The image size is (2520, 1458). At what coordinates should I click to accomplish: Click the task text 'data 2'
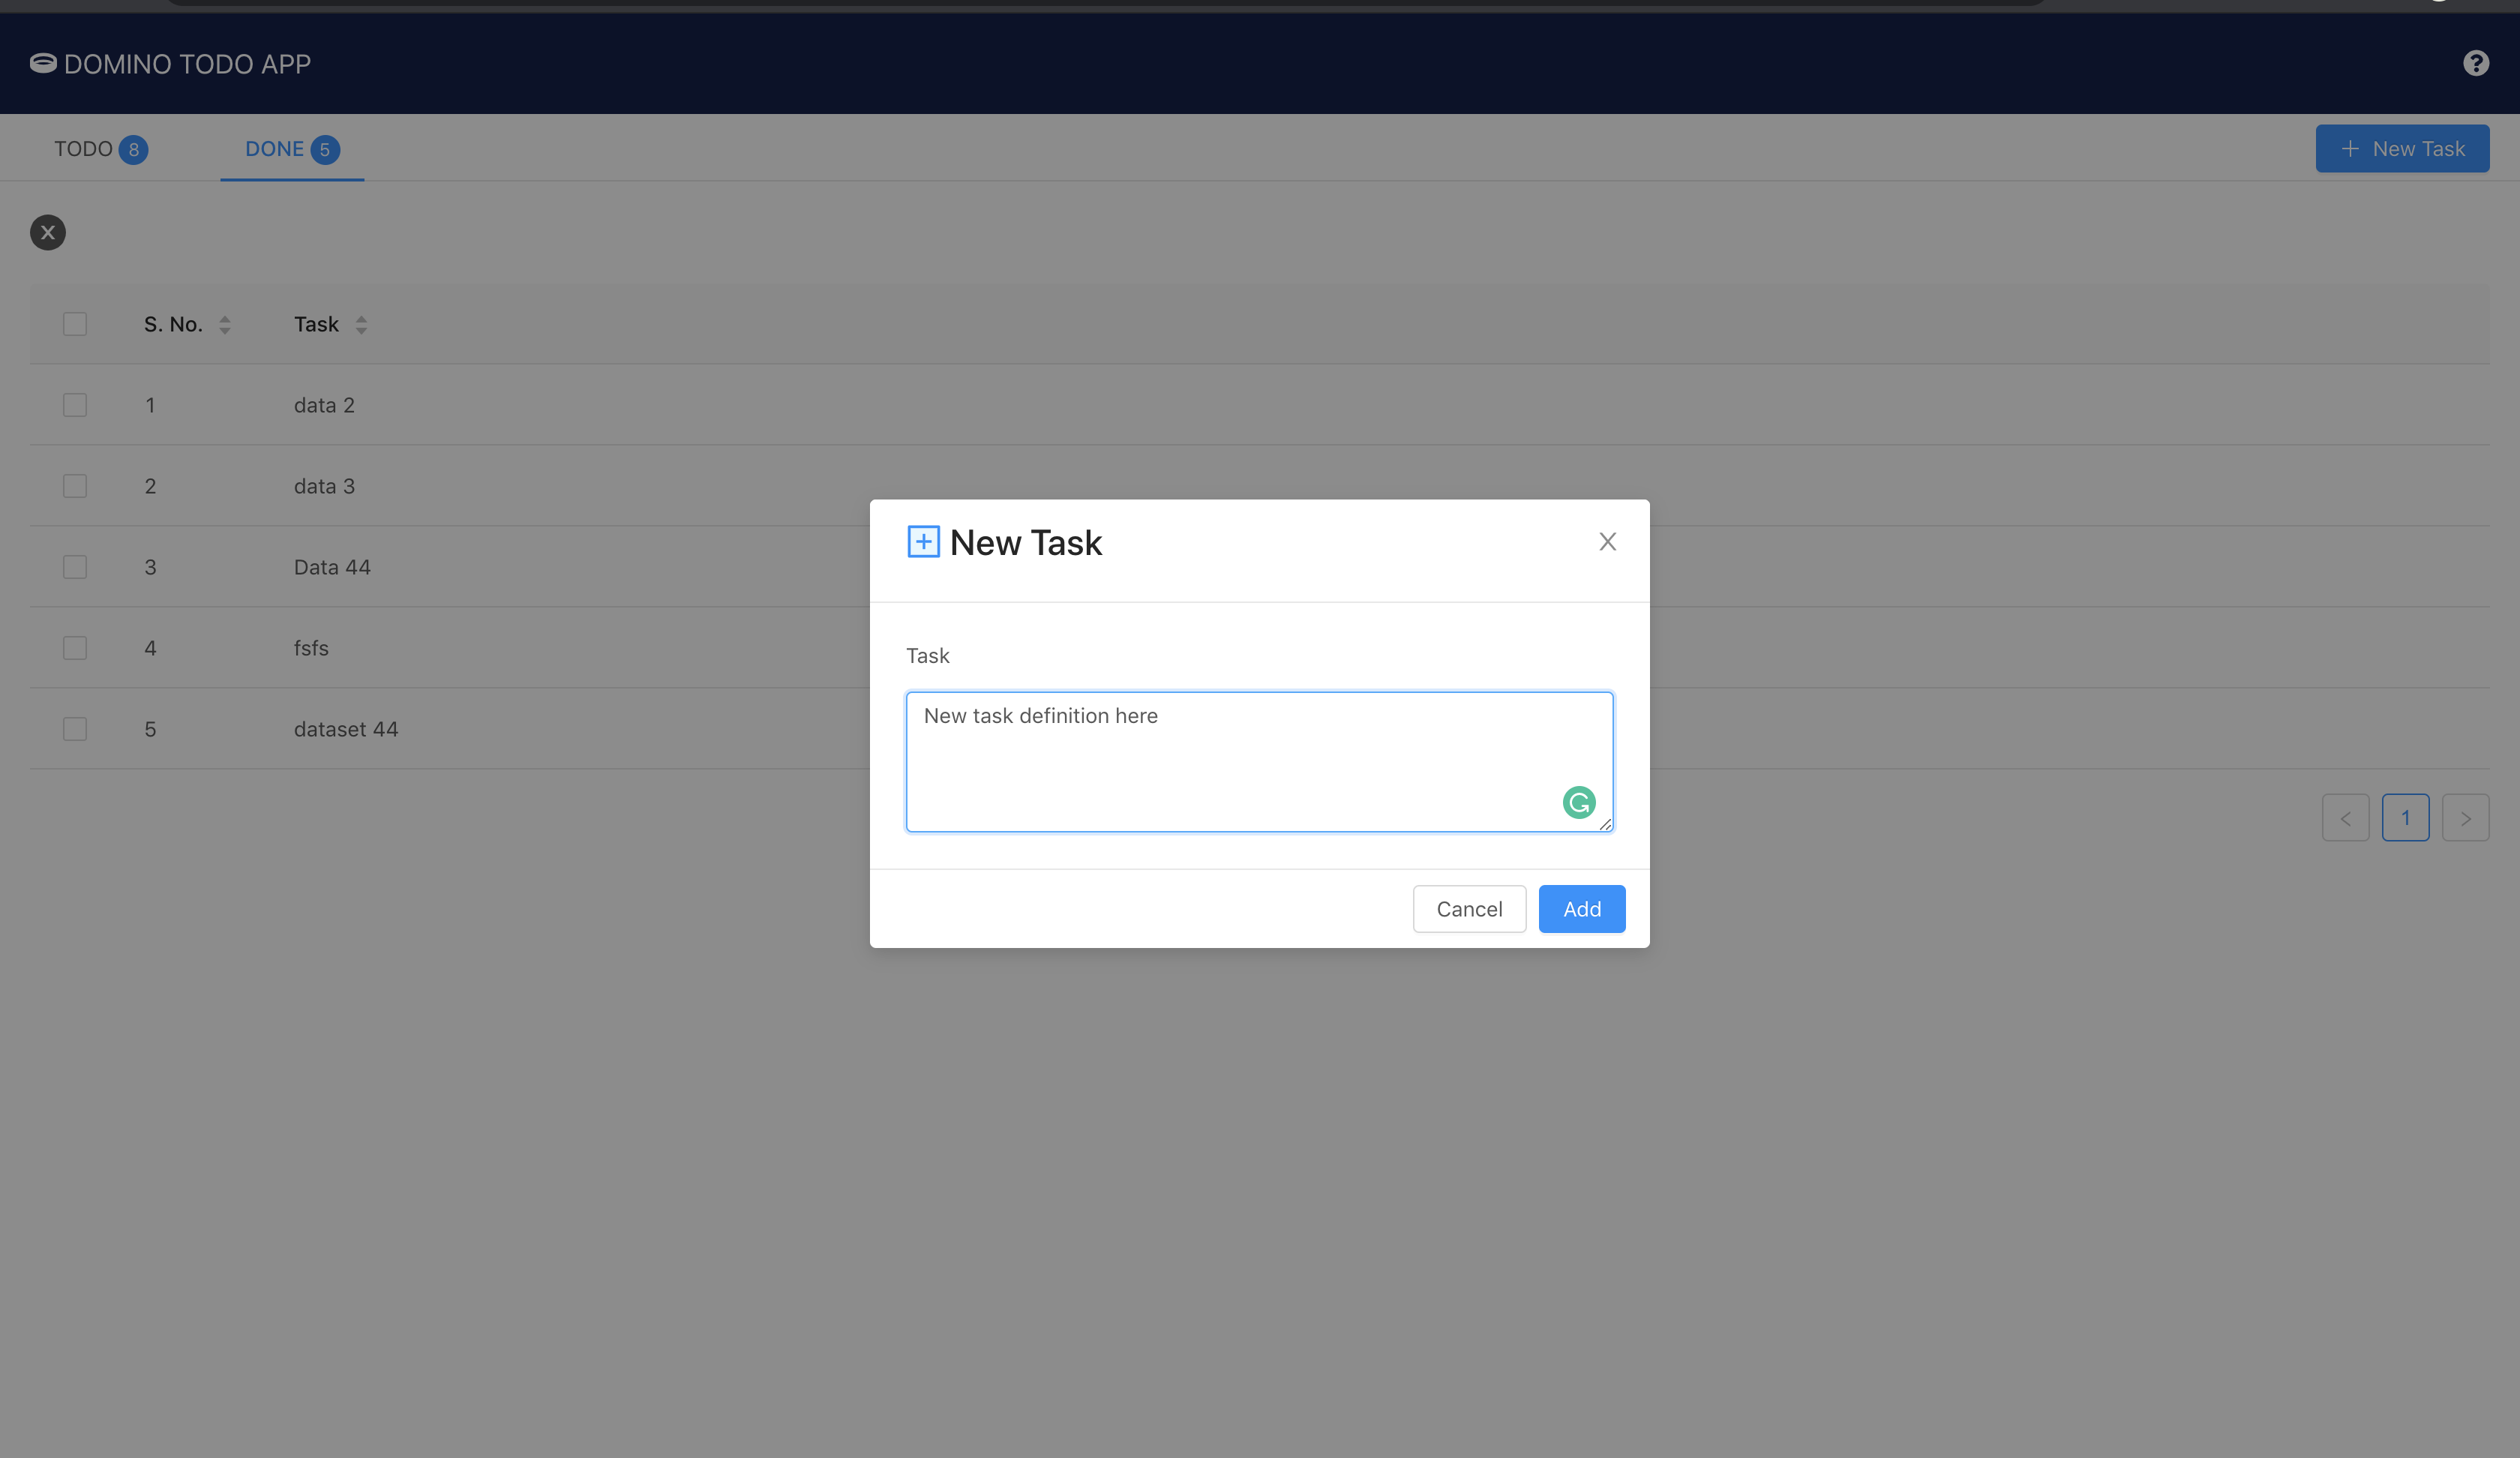pyautogui.click(x=324, y=405)
